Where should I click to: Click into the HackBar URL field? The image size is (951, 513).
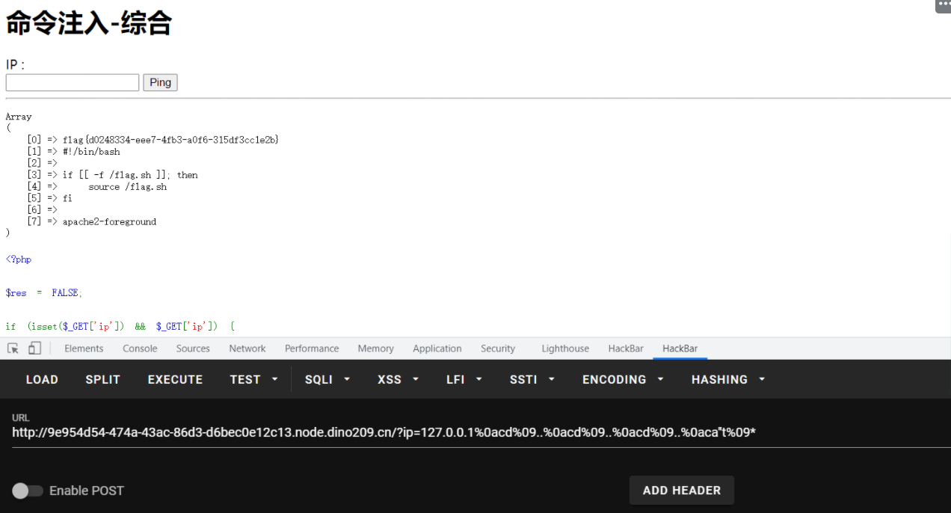(x=481, y=432)
